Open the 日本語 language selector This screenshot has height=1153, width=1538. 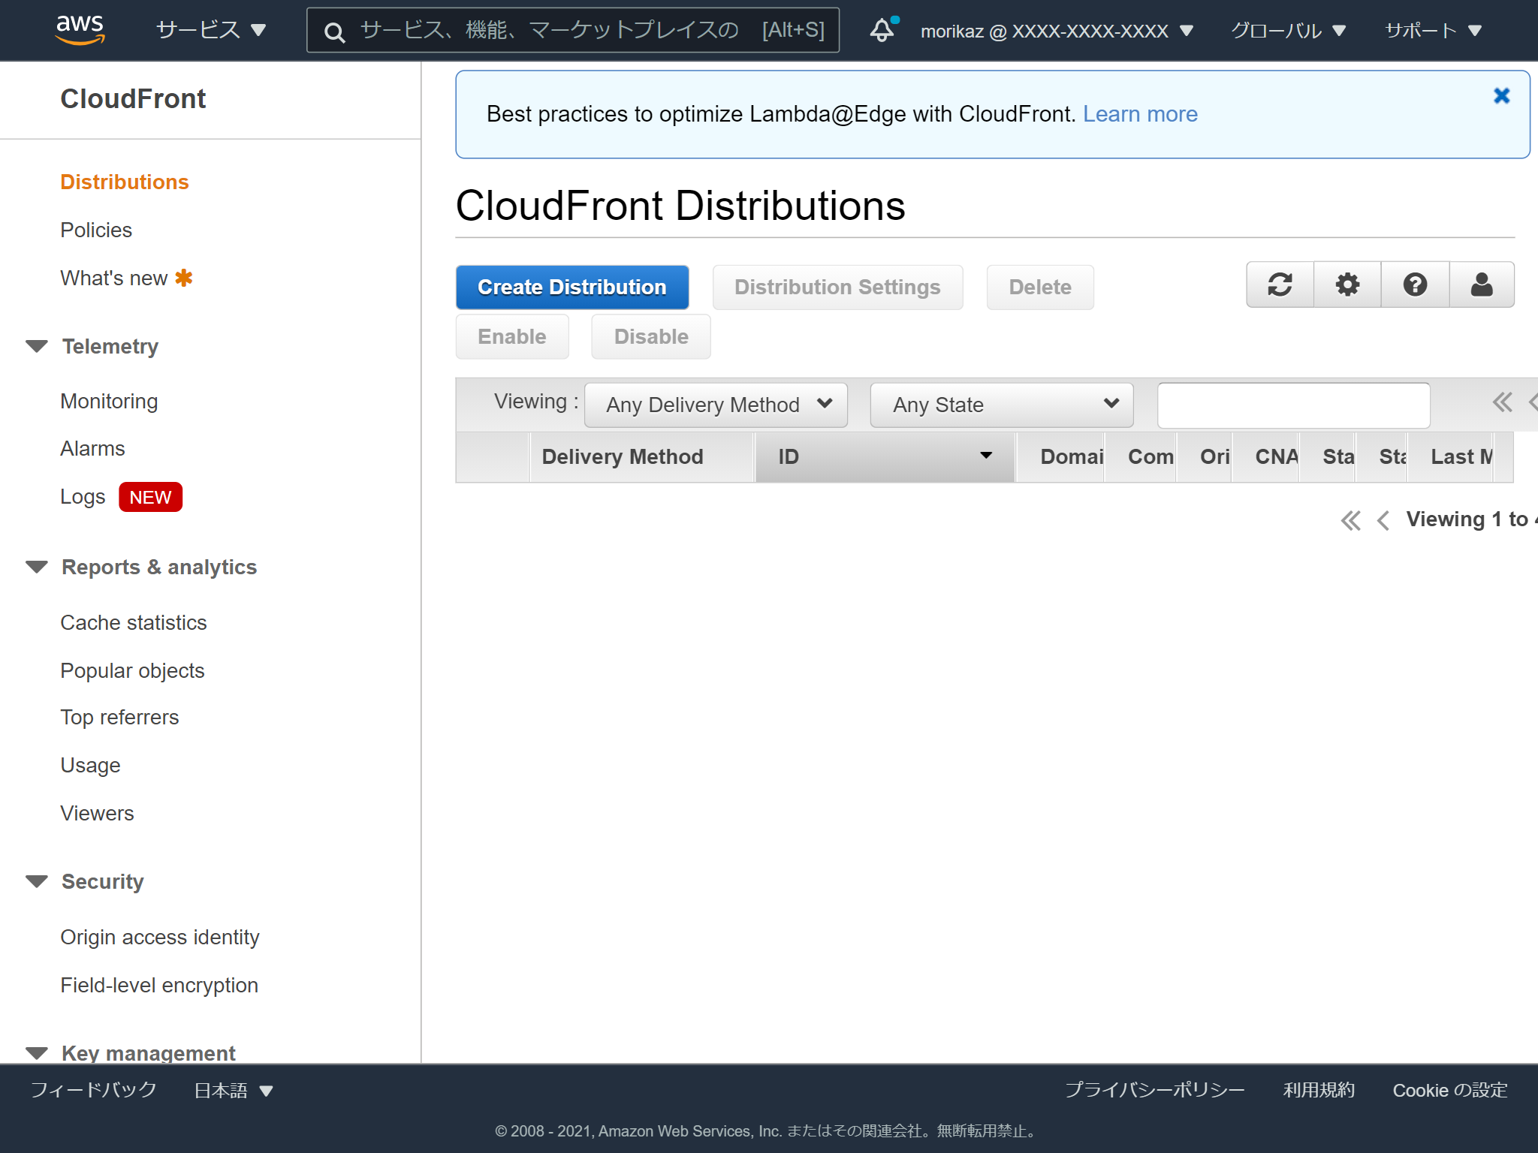(x=231, y=1090)
